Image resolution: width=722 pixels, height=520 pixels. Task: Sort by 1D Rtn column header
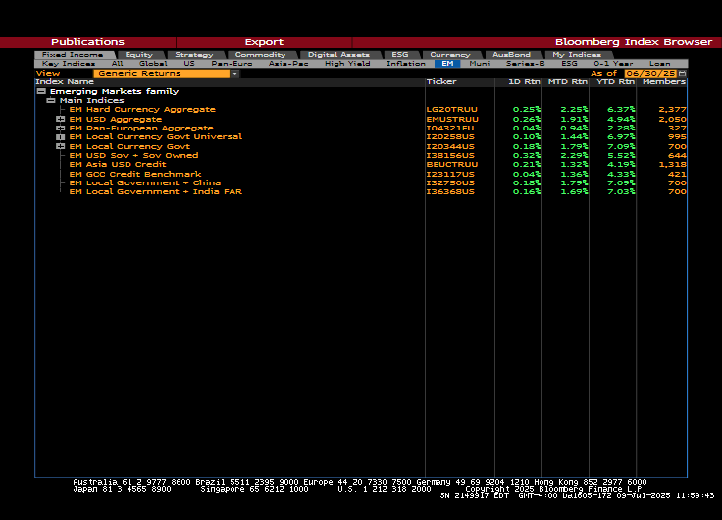524,82
